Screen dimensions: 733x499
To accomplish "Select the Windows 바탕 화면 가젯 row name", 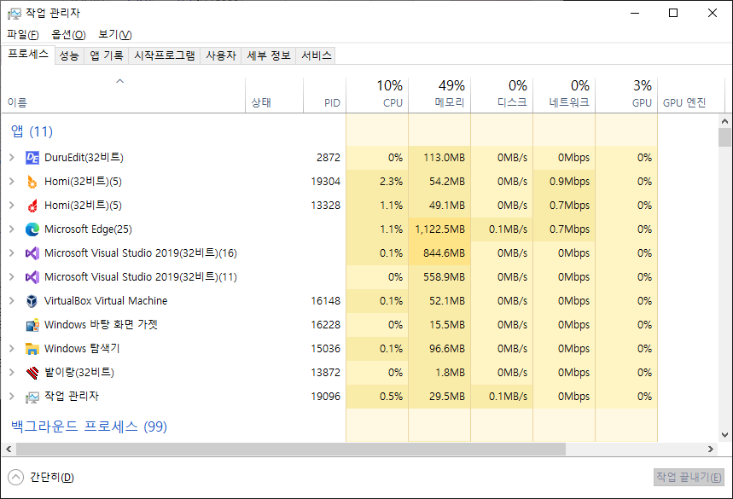I will coord(101,325).
